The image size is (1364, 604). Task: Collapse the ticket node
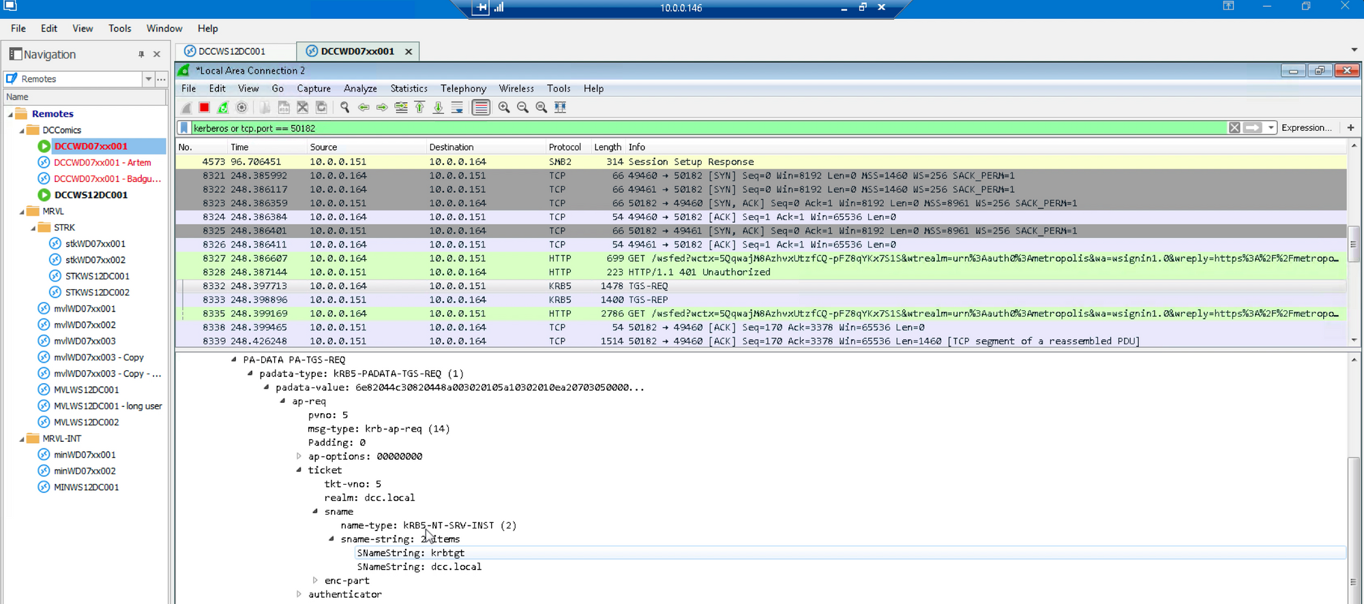click(299, 470)
